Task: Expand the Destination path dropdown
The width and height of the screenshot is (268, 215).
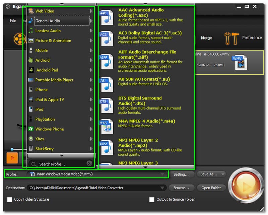Action: (x=163, y=188)
